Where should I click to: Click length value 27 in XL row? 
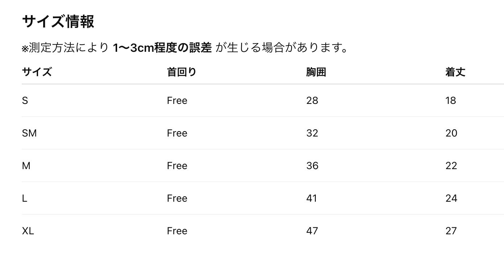coord(451,231)
